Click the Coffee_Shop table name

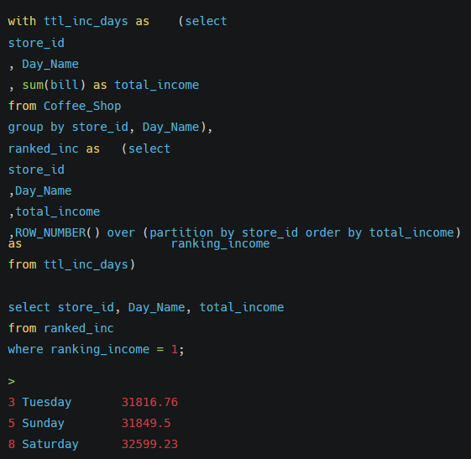click(x=82, y=106)
